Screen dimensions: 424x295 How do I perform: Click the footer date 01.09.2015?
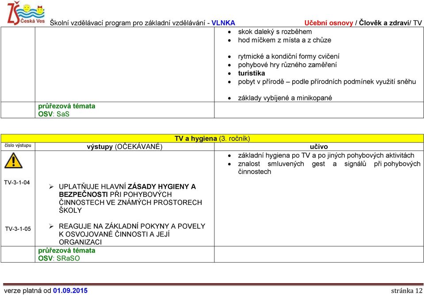pos(70,291)
